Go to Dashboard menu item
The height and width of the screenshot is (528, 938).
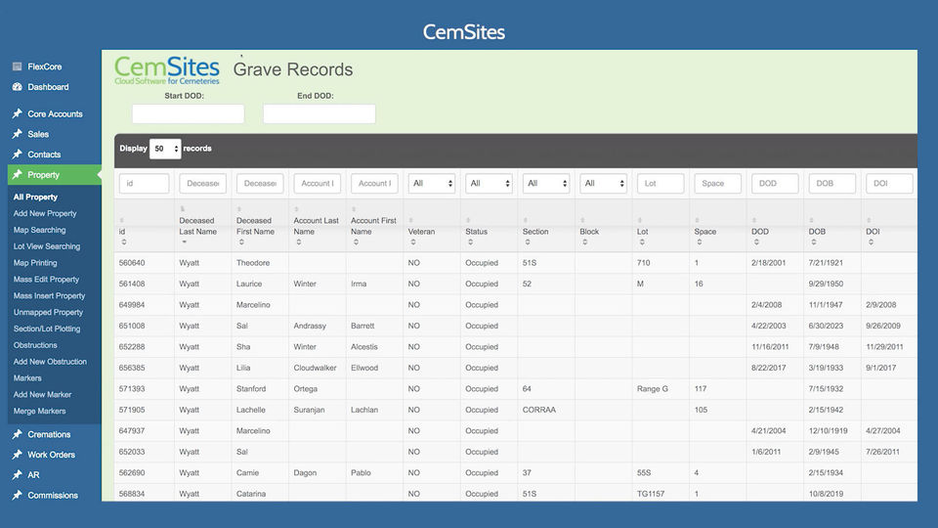click(48, 87)
